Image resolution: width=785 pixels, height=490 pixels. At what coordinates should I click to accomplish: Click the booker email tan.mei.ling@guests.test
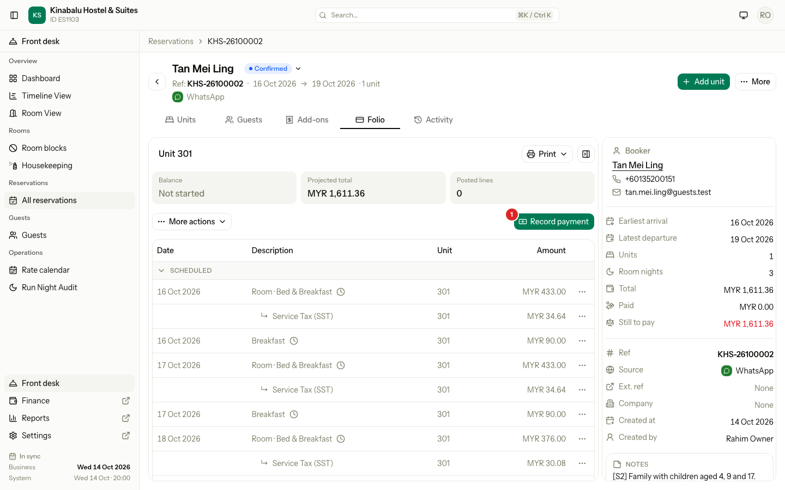click(668, 192)
